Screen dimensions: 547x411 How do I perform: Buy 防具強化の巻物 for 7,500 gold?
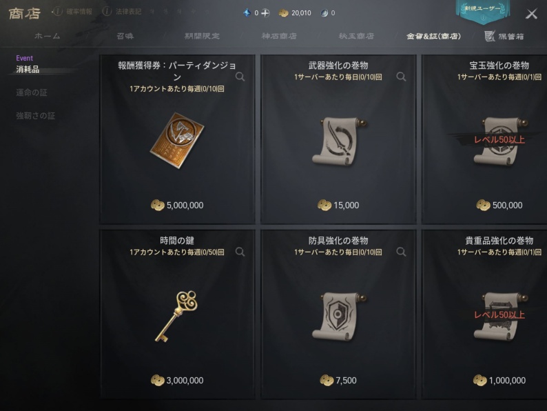(338, 380)
